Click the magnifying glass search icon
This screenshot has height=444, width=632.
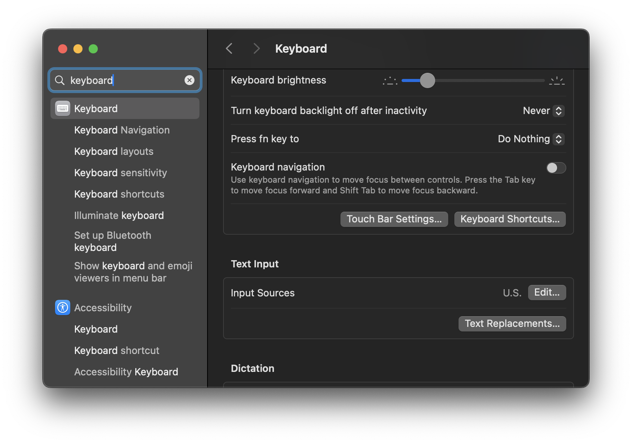60,80
